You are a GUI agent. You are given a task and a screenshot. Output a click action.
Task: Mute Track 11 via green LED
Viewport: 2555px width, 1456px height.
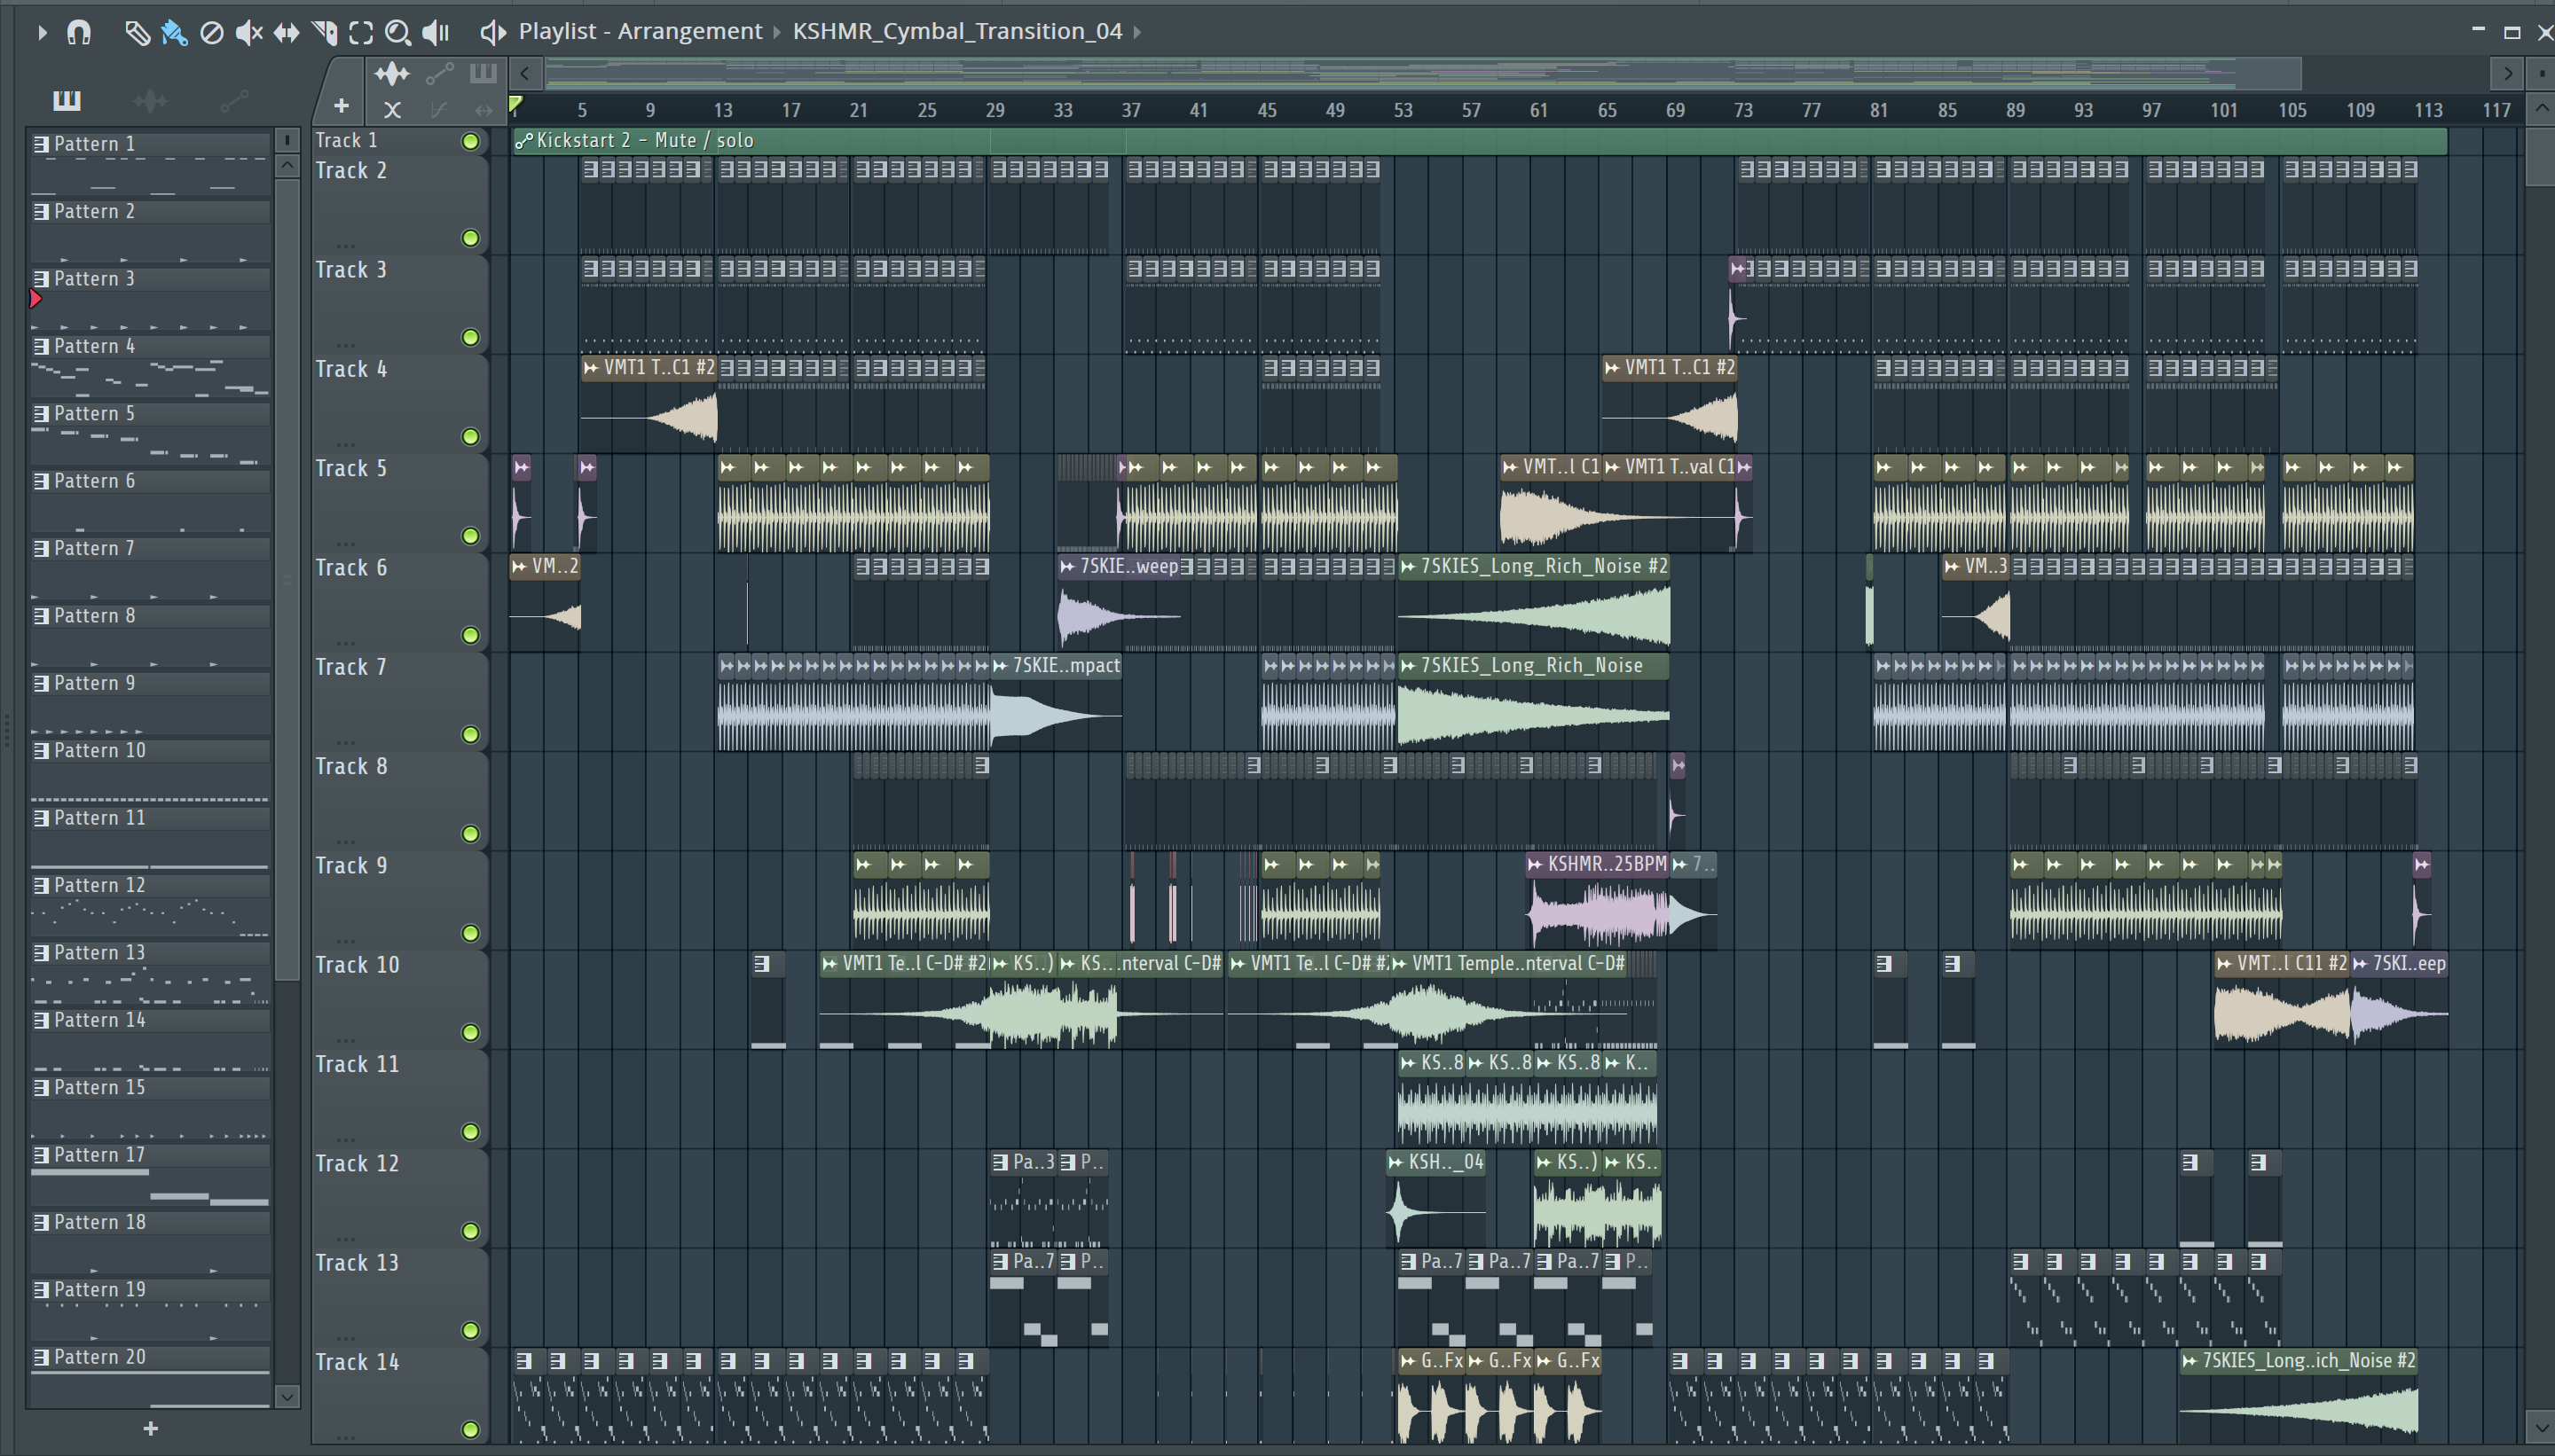[470, 1132]
